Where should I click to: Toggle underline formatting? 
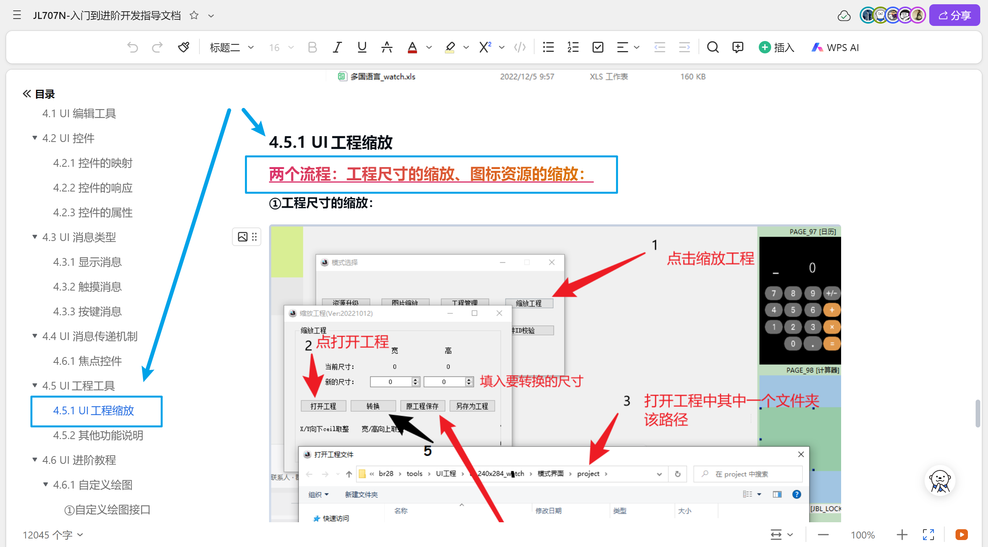point(362,48)
